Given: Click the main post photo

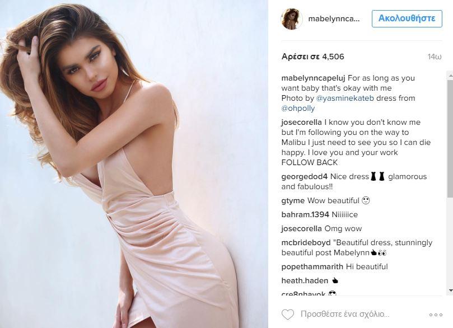Looking at the screenshot, I should click(134, 164).
